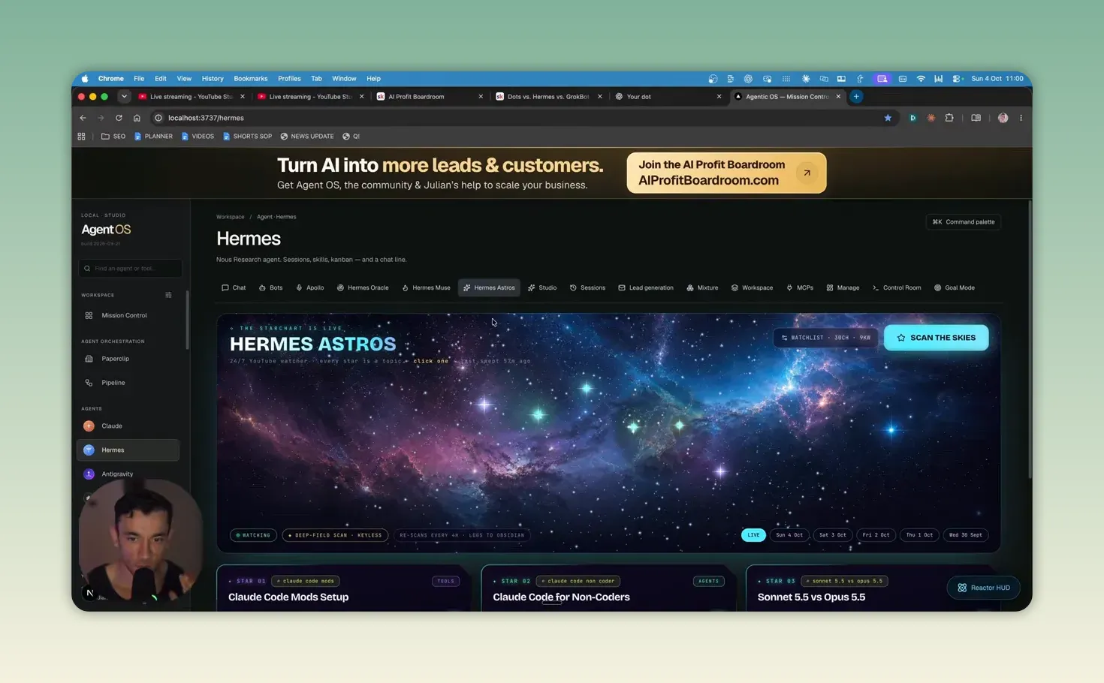Select the LIVE date filter
This screenshot has height=683, width=1104.
tap(753, 535)
